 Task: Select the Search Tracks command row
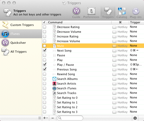click(x=93, y=93)
